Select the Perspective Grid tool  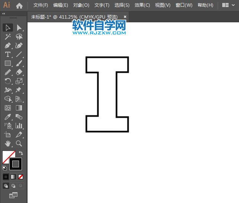click(x=19, y=99)
